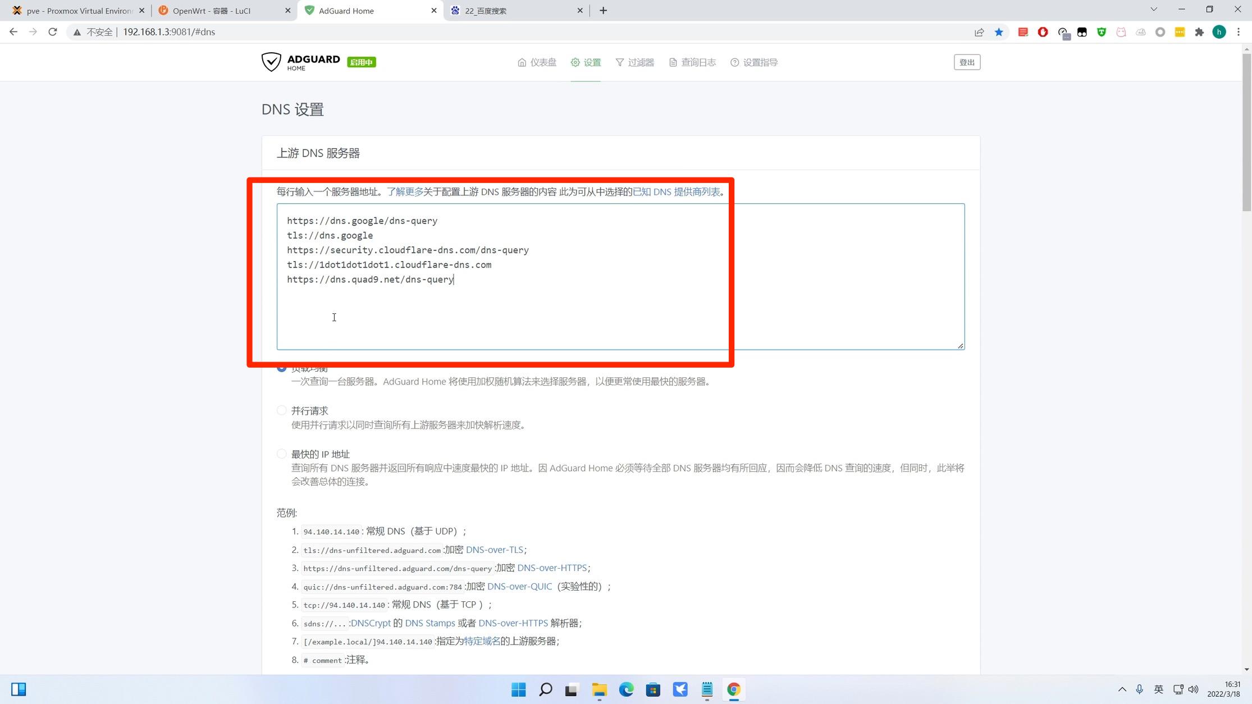The width and height of the screenshot is (1252, 704).
Task: Select the 负载均衡 load balancing option
Action: tap(281, 367)
